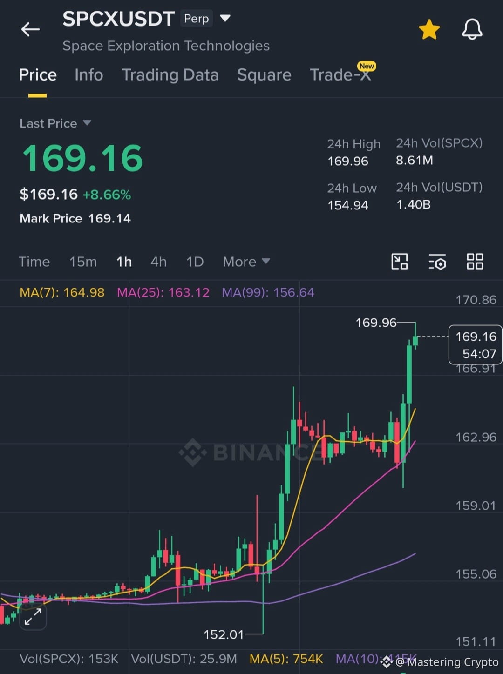Switch chart to 15m interval
The width and height of the screenshot is (503, 674).
pos(83,262)
